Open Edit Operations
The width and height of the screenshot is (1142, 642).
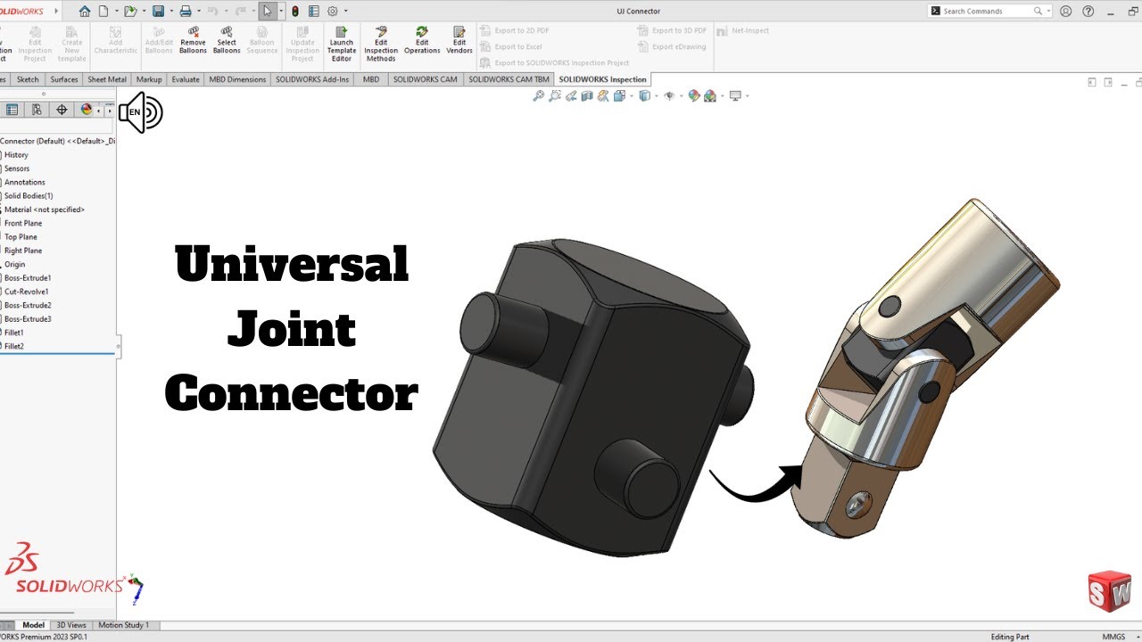coord(422,40)
